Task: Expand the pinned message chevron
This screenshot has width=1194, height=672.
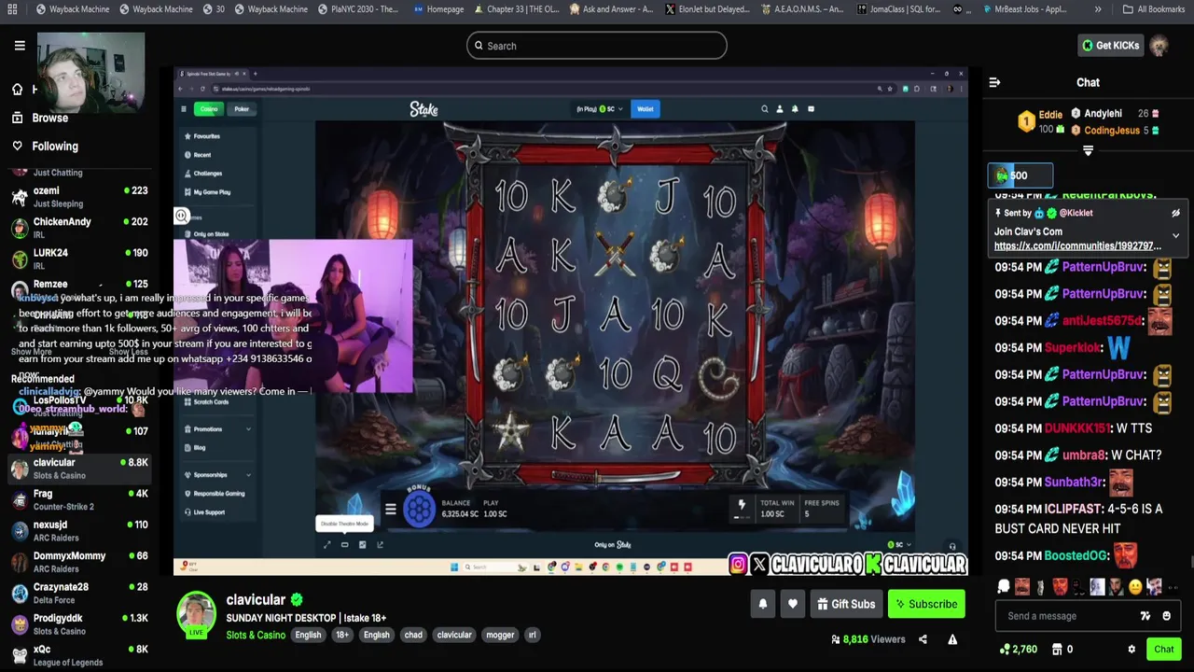Action: tap(1175, 236)
